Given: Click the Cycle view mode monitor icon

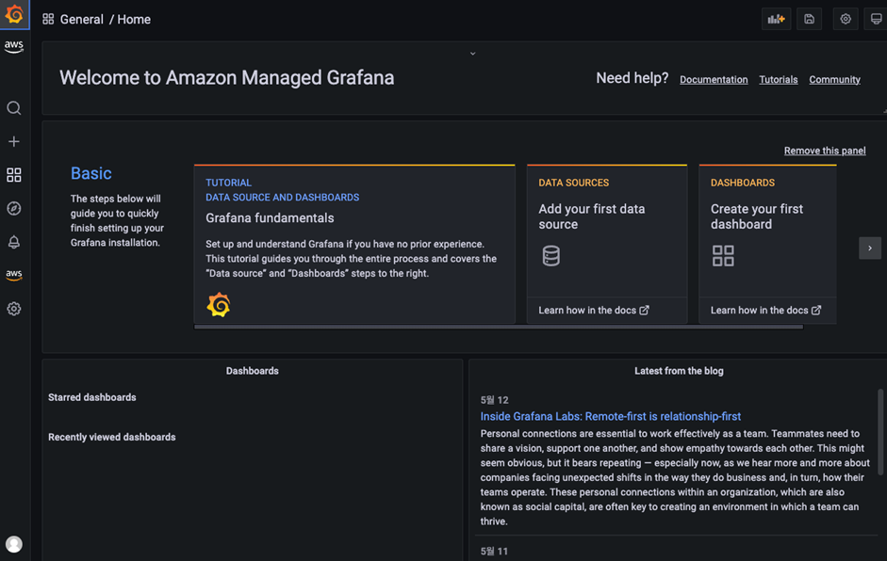Looking at the screenshot, I should [x=877, y=19].
